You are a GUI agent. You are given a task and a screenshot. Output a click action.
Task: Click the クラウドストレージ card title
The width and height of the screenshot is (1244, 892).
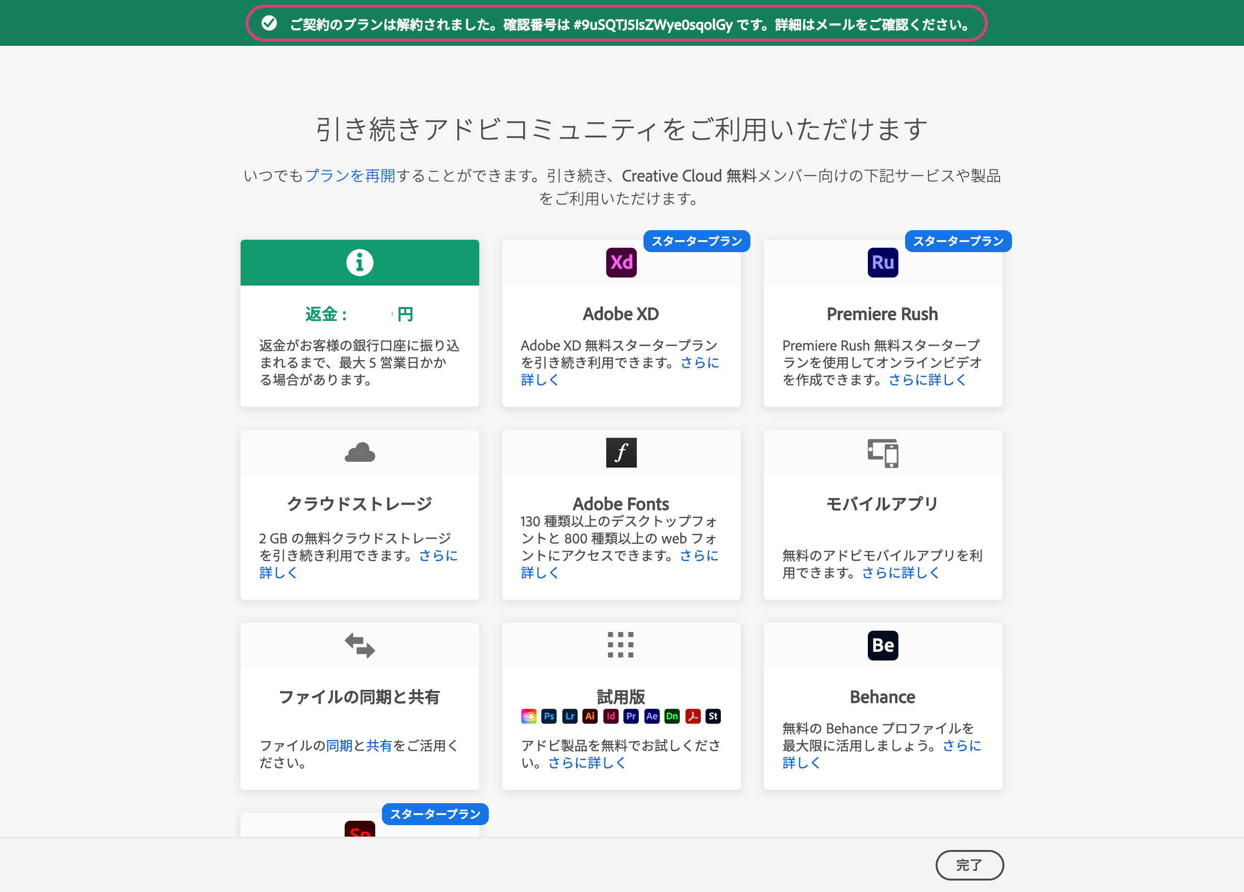click(360, 504)
